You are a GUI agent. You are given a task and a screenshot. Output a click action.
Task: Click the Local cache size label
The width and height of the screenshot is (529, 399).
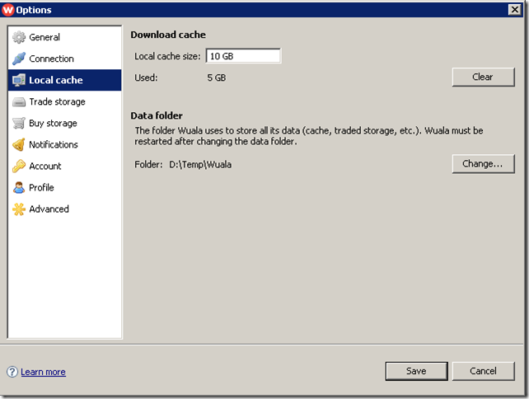coord(167,56)
